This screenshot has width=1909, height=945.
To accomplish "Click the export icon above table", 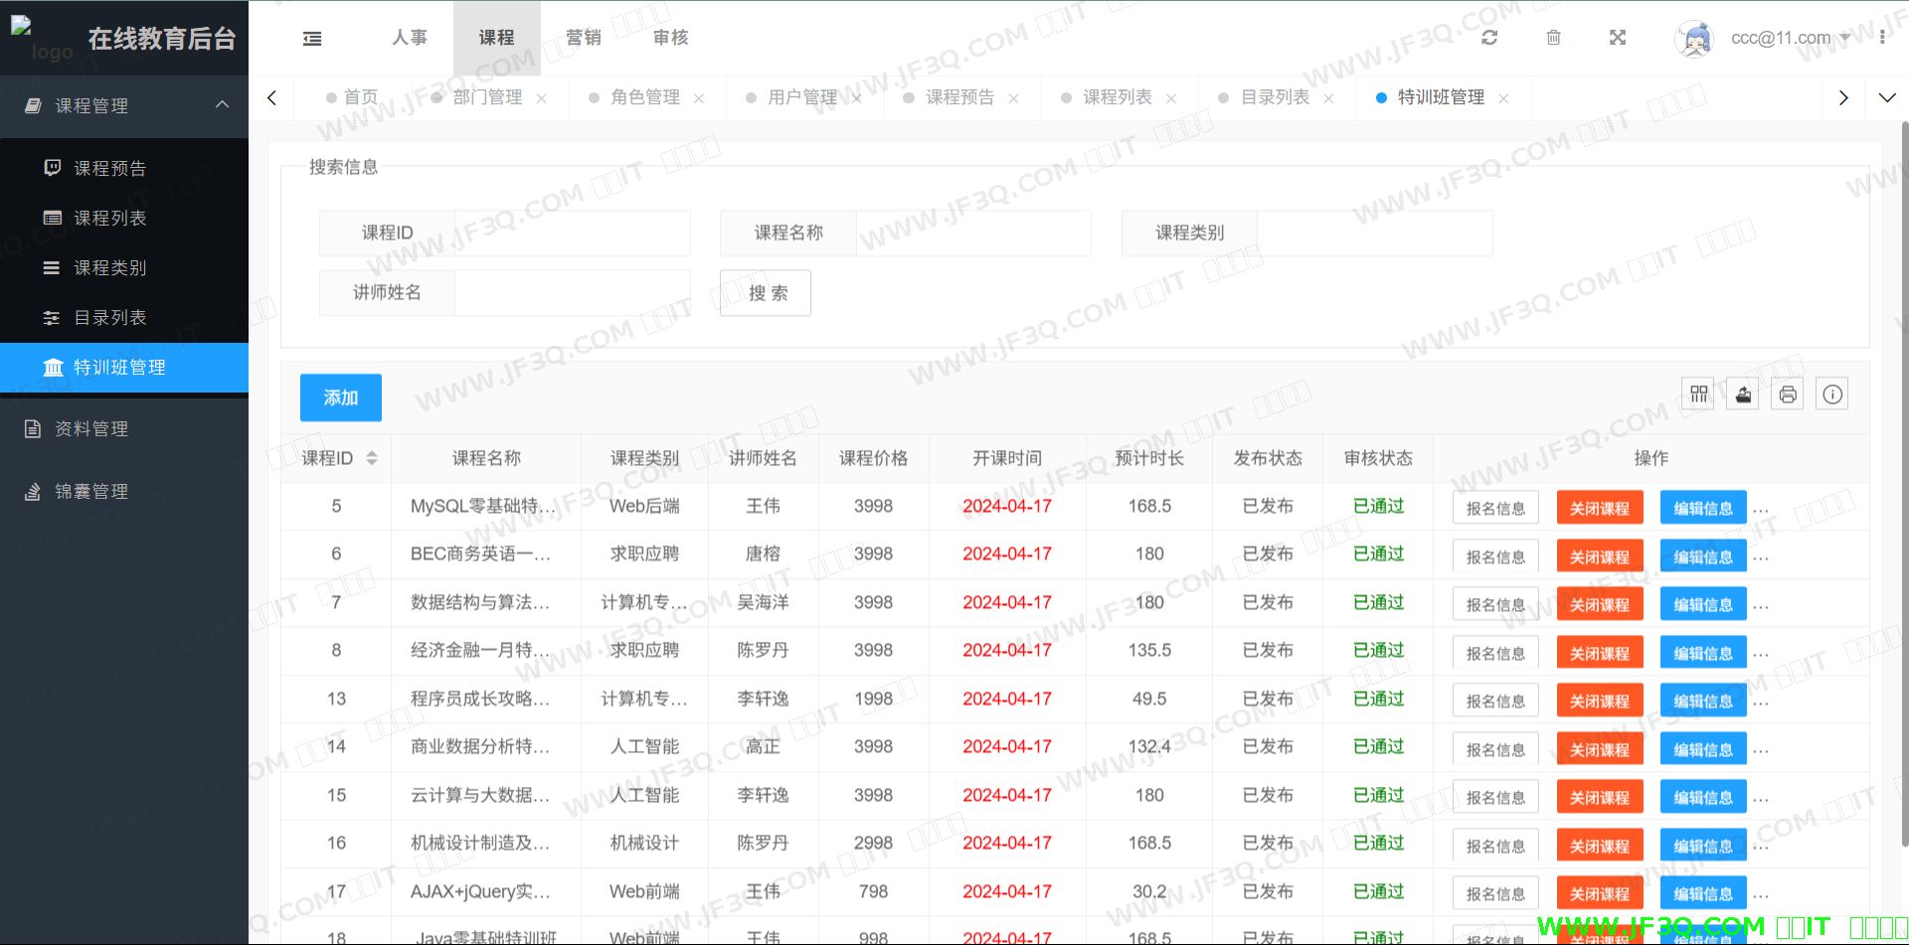I will (1743, 394).
